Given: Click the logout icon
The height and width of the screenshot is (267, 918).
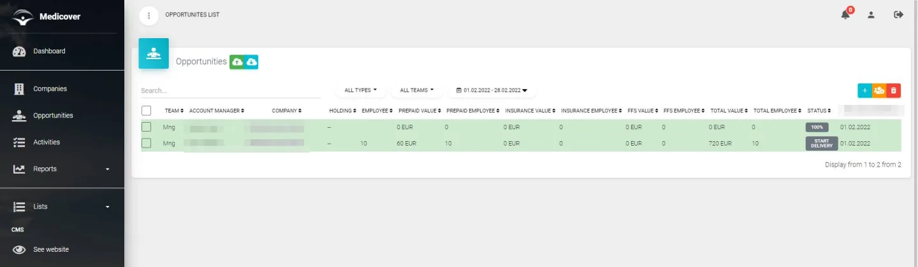Looking at the screenshot, I should (x=899, y=15).
